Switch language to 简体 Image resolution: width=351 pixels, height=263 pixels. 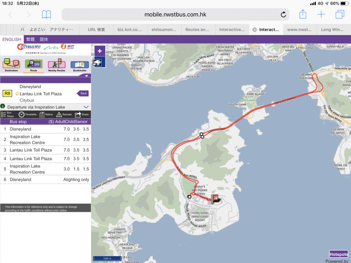point(44,39)
